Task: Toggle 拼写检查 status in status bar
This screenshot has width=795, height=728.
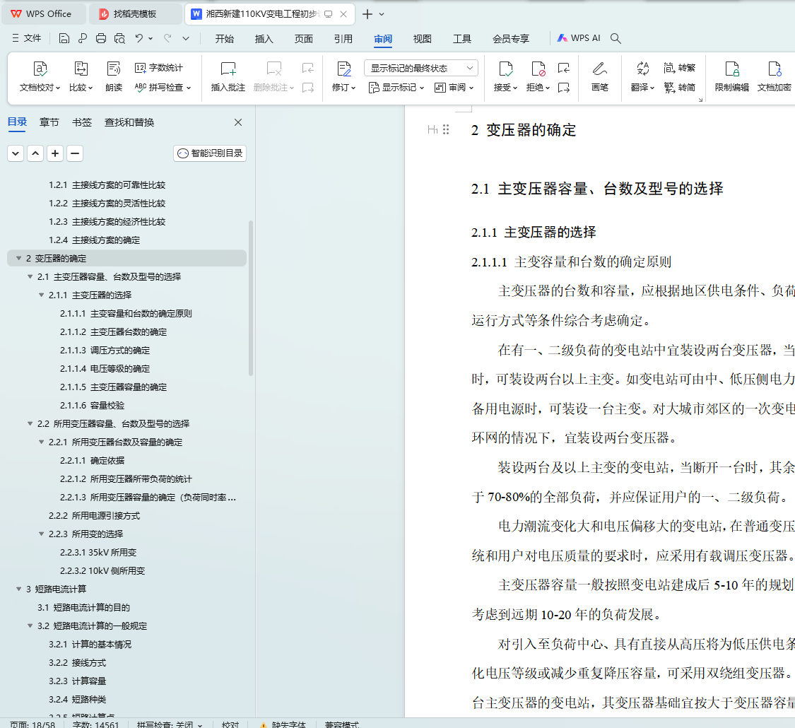Action: tap(170, 724)
